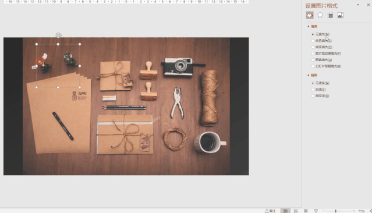
Task: Open the format pane options dropdown arrow
Action: 358,5
